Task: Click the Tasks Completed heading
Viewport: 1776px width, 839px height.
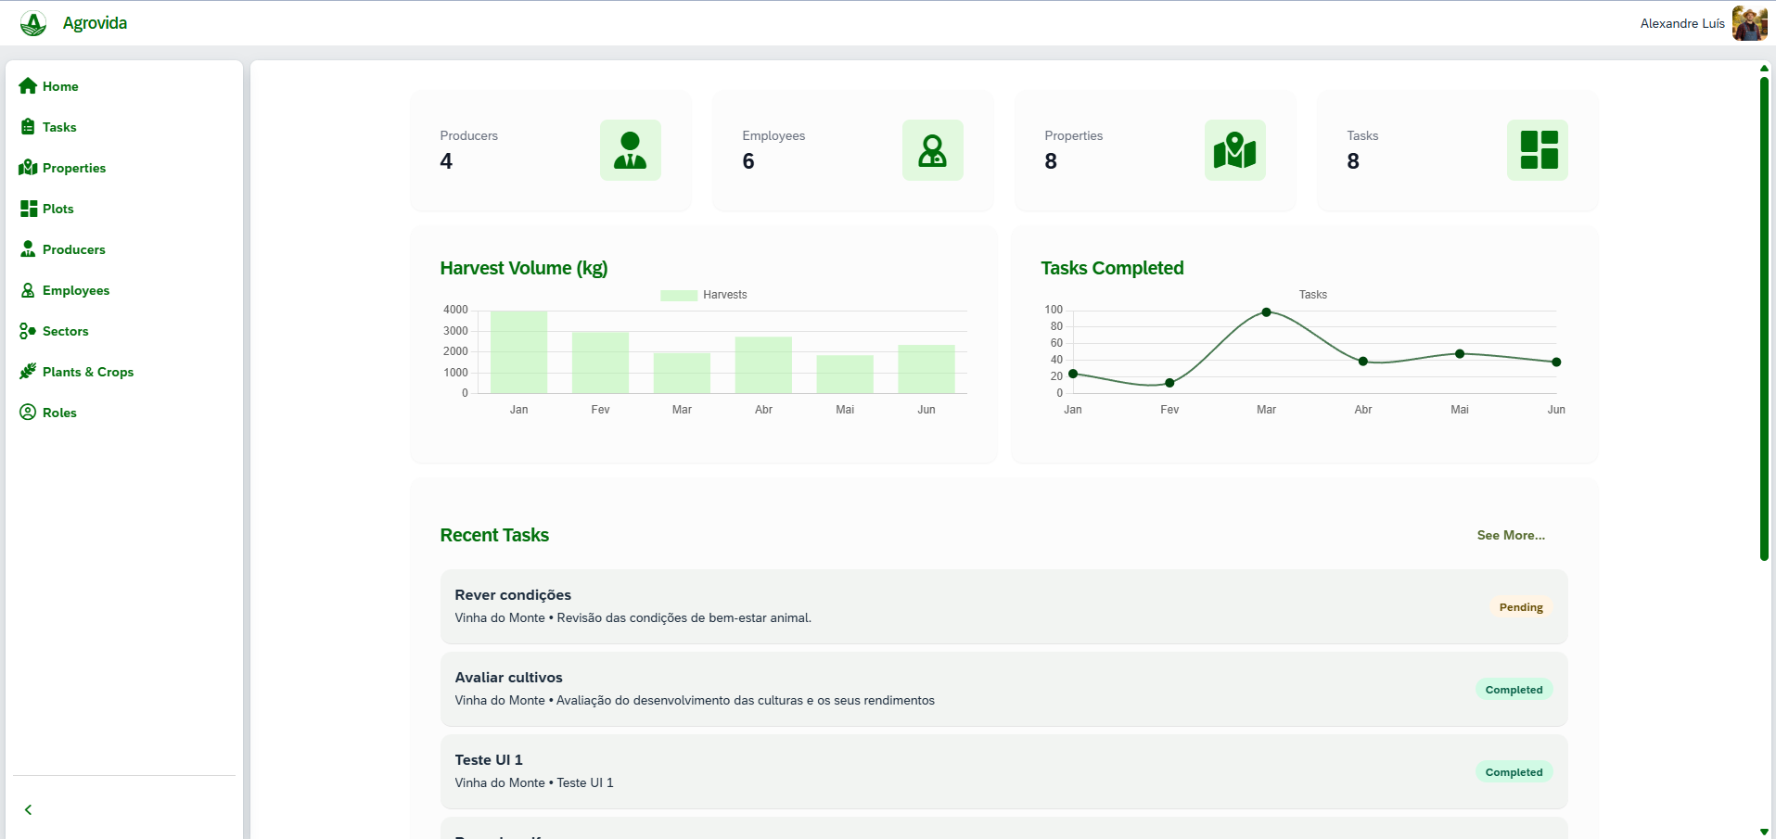Action: coord(1112,268)
